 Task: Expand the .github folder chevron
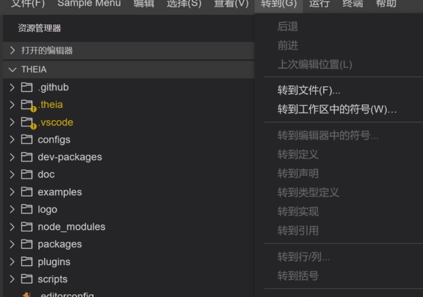pos(12,87)
